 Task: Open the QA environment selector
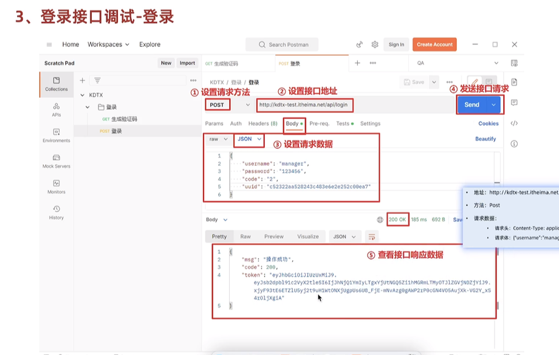[458, 63]
